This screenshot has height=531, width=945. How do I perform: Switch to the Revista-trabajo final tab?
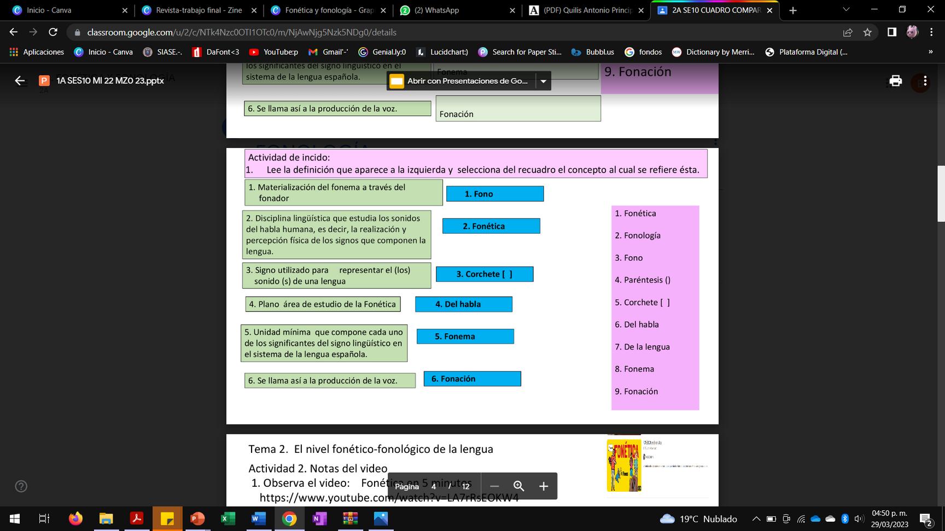click(x=199, y=10)
